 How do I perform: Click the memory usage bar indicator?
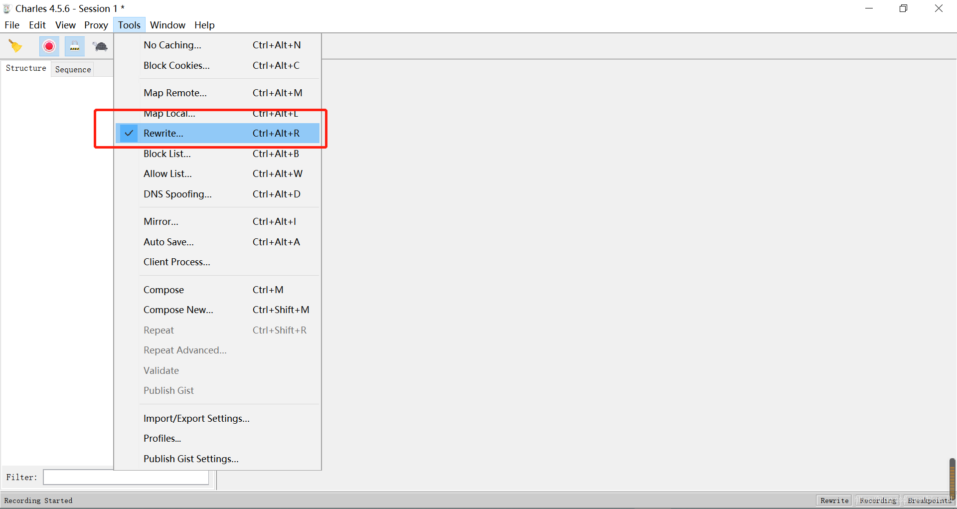953,479
